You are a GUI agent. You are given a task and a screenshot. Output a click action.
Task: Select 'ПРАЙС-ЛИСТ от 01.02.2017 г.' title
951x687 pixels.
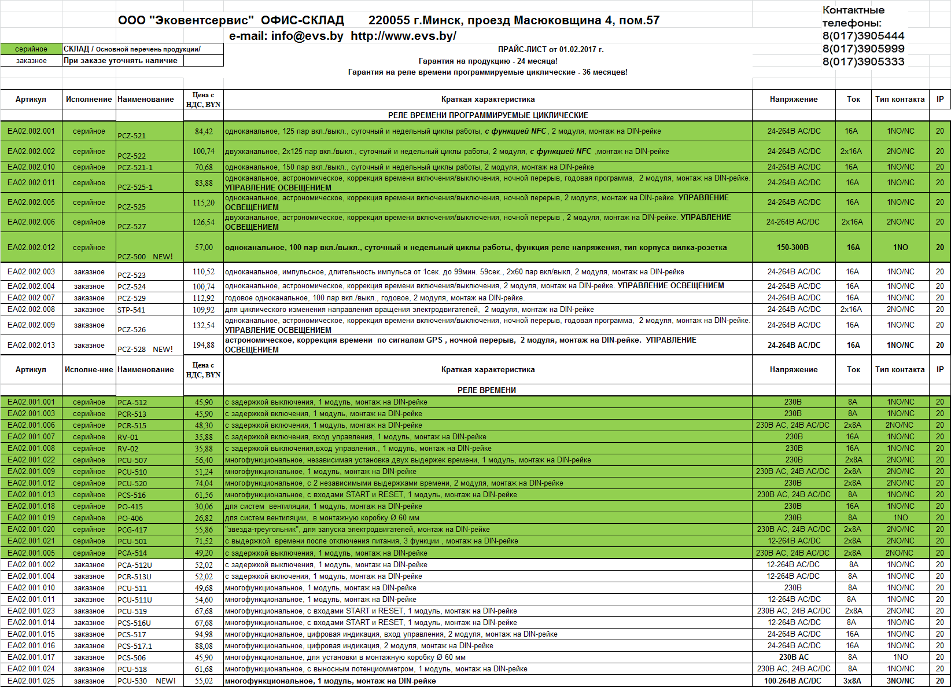[551, 49]
